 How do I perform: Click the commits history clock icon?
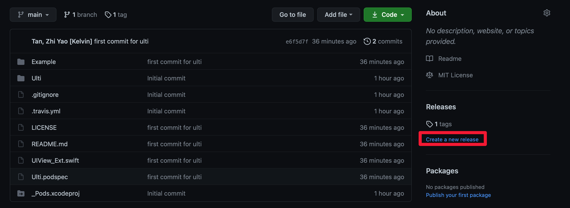coord(367,41)
